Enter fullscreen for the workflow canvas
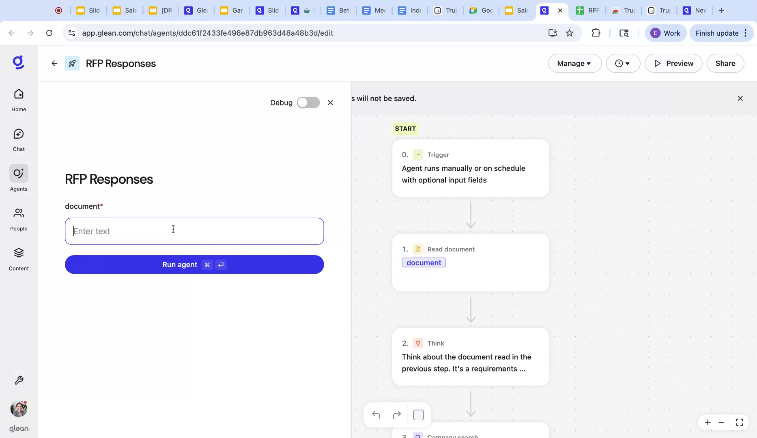 pyautogui.click(x=739, y=422)
